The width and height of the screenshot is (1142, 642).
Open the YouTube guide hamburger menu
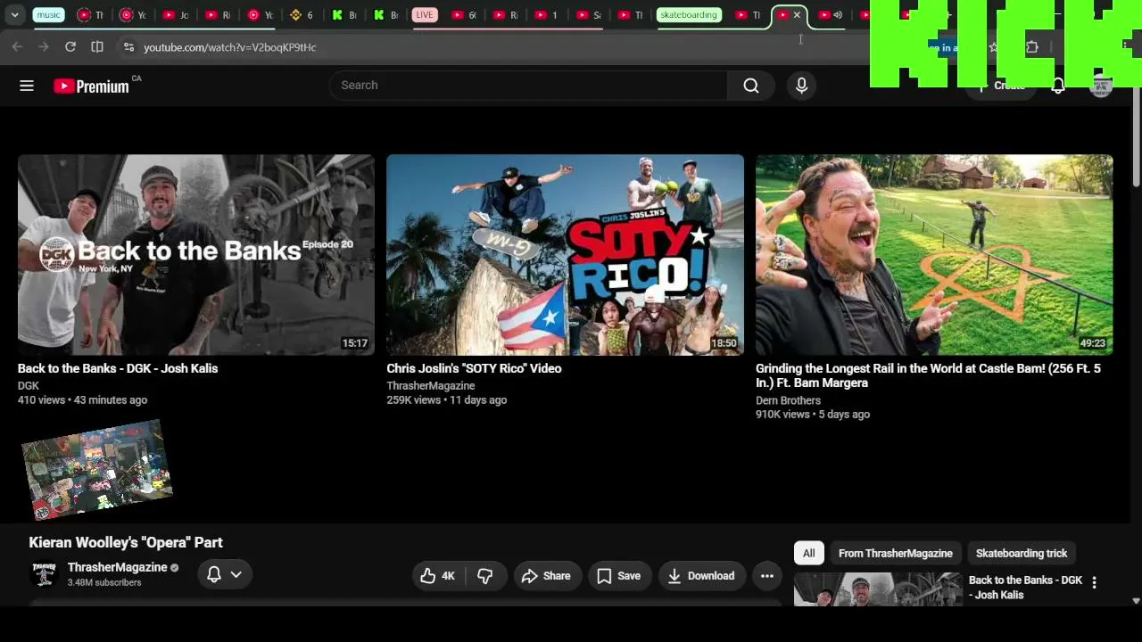pos(27,86)
